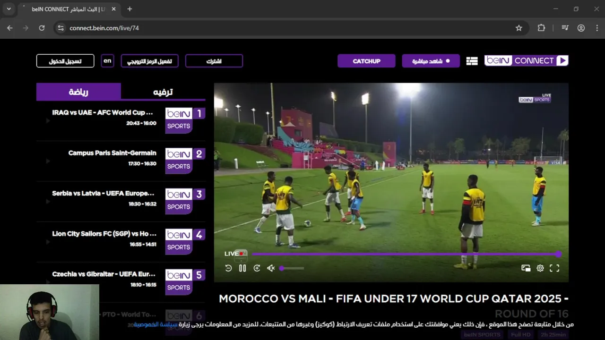Click the Subscribe button (اشترك)
This screenshot has height=340, width=605.
(214, 61)
